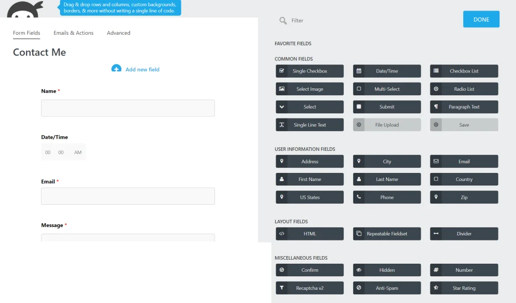The height and width of the screenshot is (303, 516).
Task: Add the Recaptcha v2 field
Action: pos(309,288)
